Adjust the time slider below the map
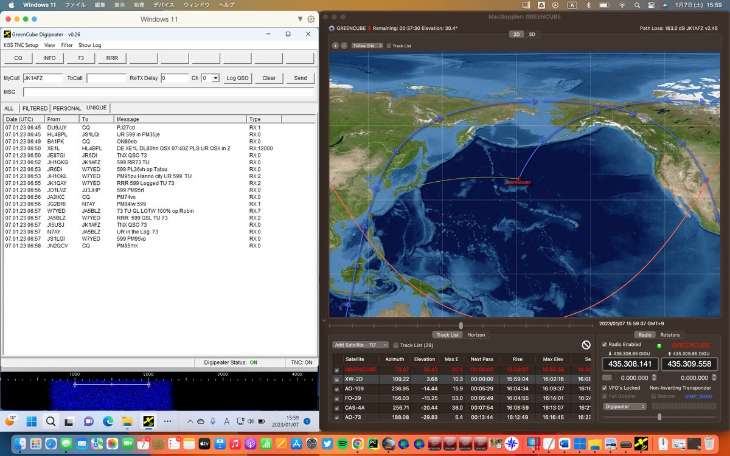730x456 pixels. [x=461, y=325]
